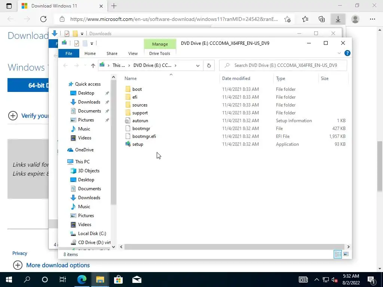Click the Properties quick access toolbar icon
The width and height of the screenshot is (383, 287).
point(76,43)
